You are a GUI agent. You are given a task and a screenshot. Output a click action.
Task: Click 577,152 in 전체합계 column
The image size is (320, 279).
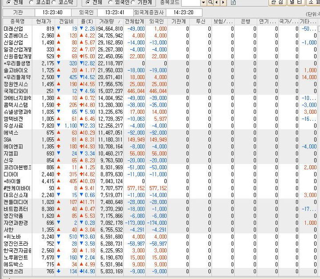pyautogui.click(x=136, y=188)
